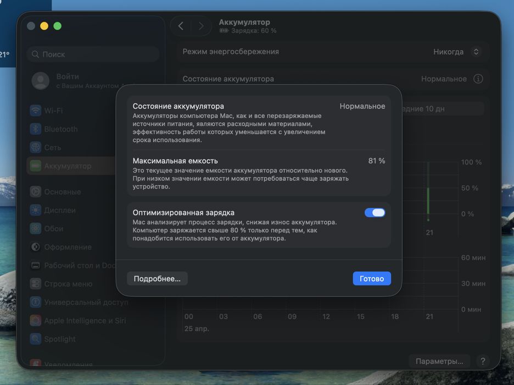Open the help question mark button

click(x=483, y=361)
